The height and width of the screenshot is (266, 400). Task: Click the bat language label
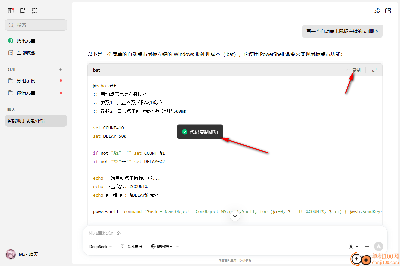coord(96,70)
